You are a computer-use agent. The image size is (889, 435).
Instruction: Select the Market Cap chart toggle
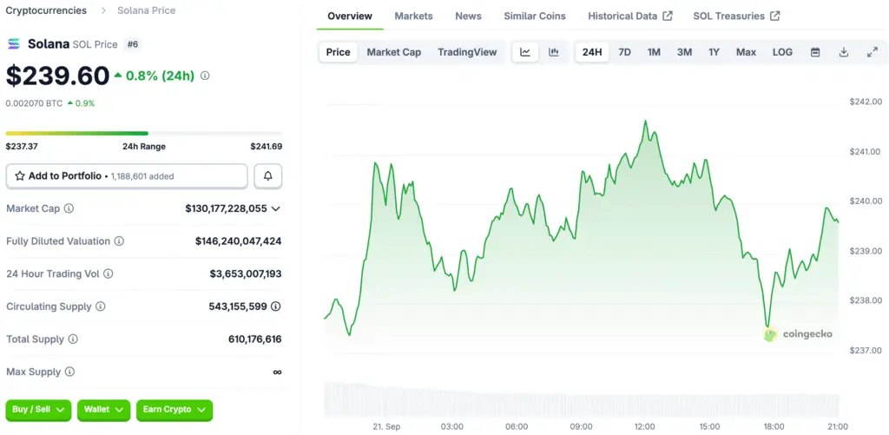[x=394, y=52]
